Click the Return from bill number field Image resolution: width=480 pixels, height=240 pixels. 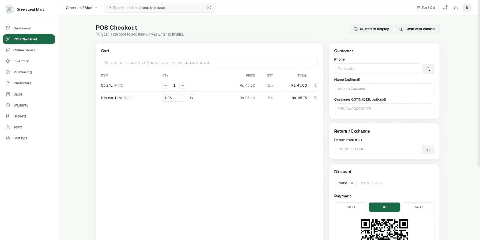click(x=377, y=149)
